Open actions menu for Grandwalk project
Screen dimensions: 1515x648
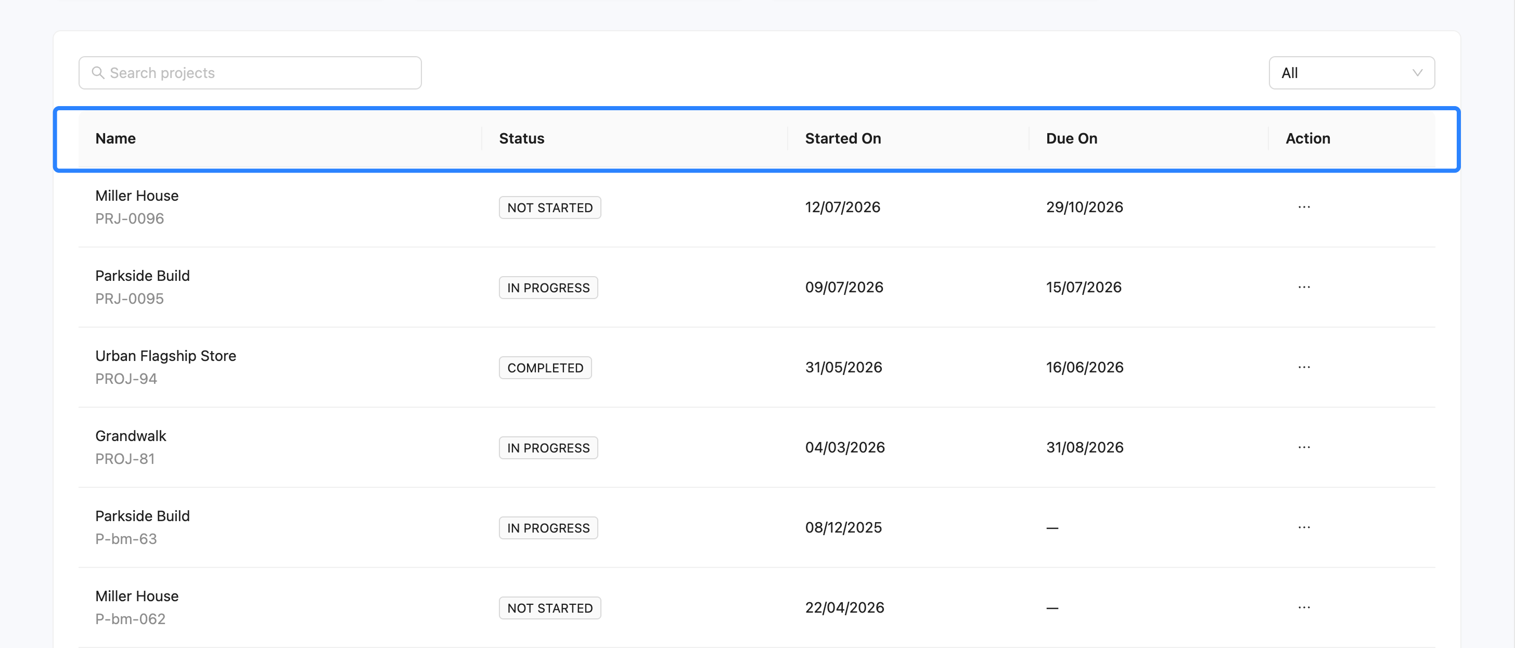tap(1304, 447)
